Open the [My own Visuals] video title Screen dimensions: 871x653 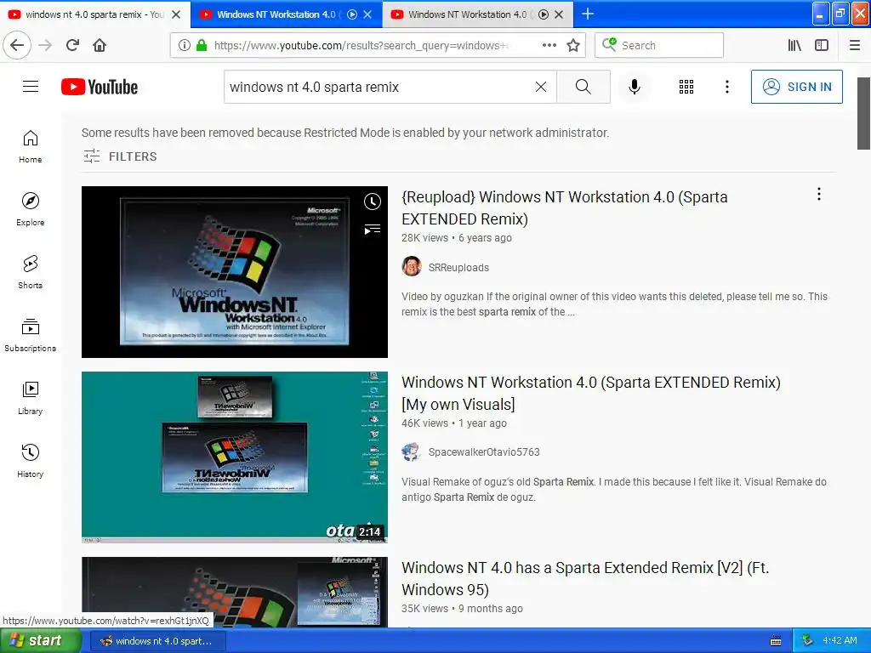[591, 393]
